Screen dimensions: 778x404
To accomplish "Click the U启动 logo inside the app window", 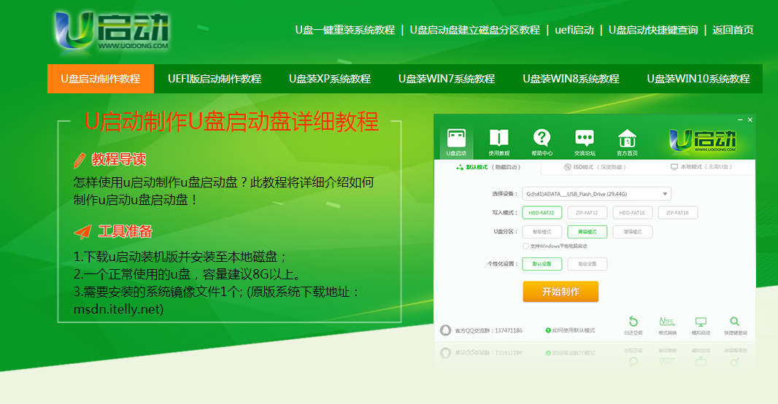I will click(703, 141).
